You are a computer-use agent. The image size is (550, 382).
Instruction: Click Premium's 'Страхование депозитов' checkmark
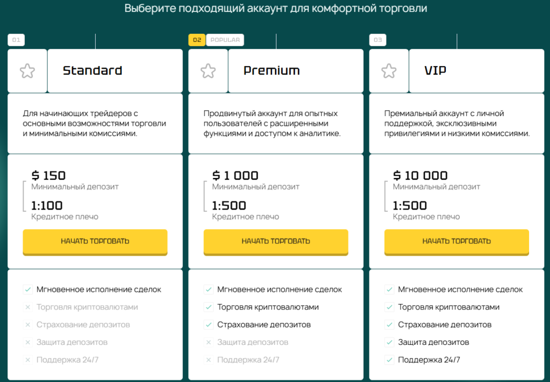click(x=208, y=325)
